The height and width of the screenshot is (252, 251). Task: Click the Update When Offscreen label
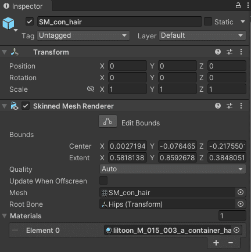[x=48, y=181]
